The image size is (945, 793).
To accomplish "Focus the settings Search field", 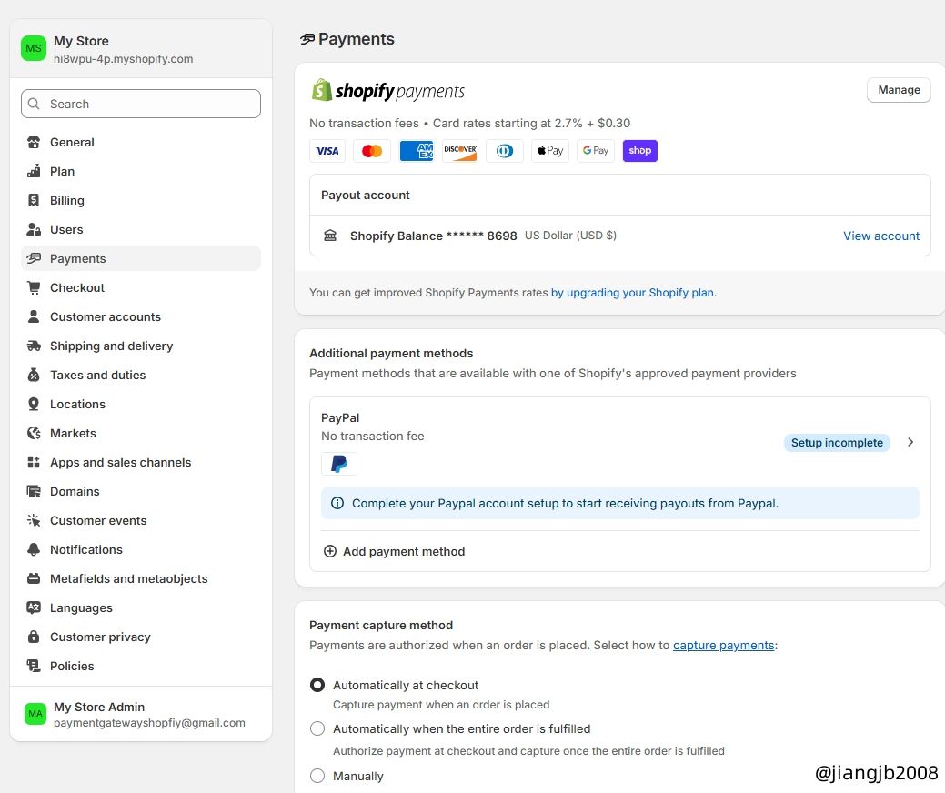I will [141, 104].
